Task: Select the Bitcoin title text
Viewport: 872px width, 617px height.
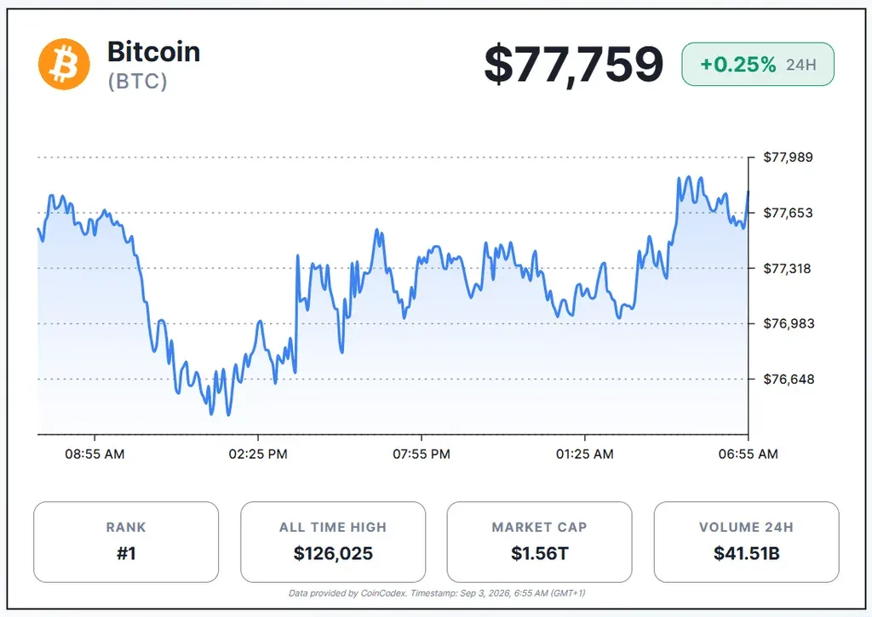Action: [x=153, y=52]
